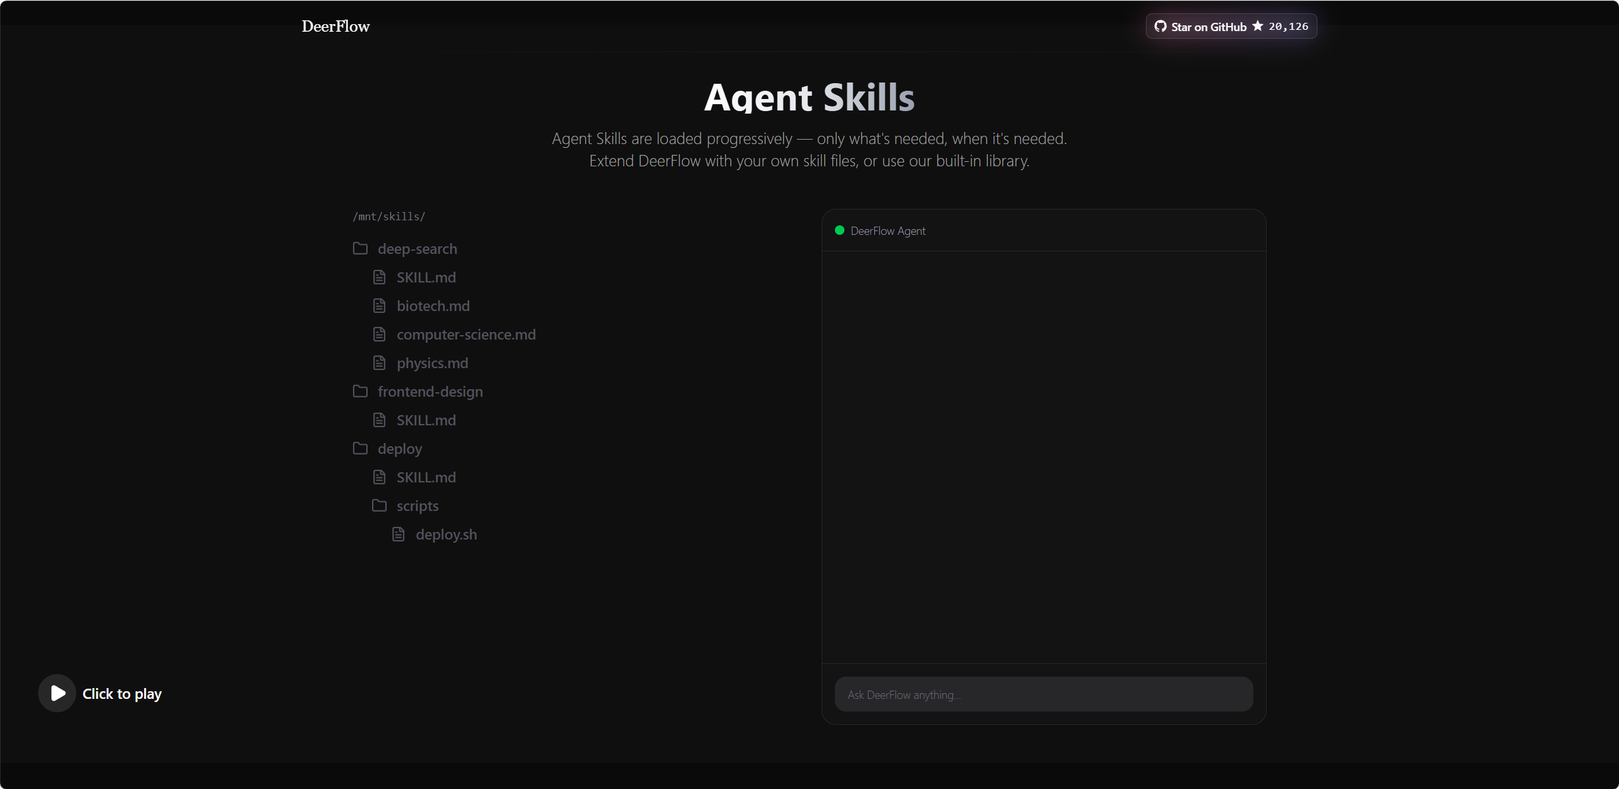Click the green status dot of DeerFlow Agent
This screenshot has height=789, width=1619.
839,230
